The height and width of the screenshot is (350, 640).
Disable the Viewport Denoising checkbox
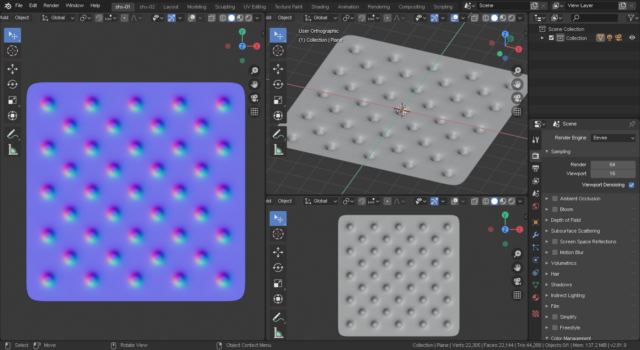click(631, 185)
